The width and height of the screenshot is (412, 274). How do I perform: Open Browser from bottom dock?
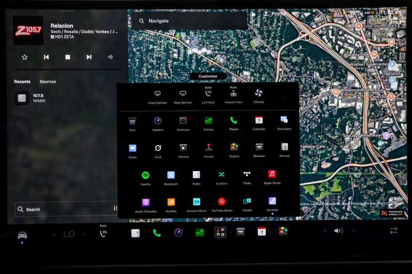(x=241, y=232)
